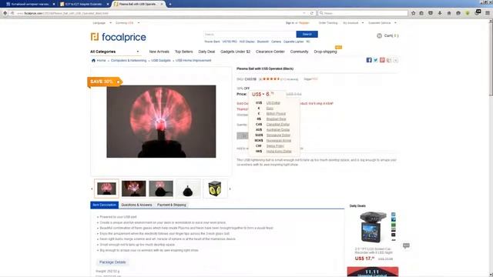This screenshot has height=277, width=493.
Task: Select Australian Dollar in currency list
Action: point(277,130)
